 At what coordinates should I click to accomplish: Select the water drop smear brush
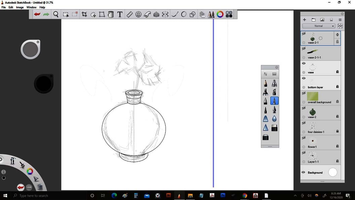[x=274, y=119]
